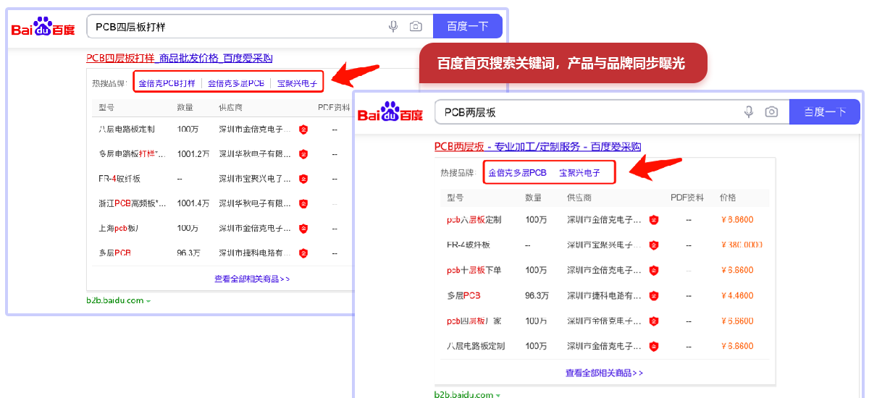Image resolution: width=869 pixels, height=398 pixels.
Task: Open PCB两层板 专业加工/定制服务 result title link
Action: (537, 146)
